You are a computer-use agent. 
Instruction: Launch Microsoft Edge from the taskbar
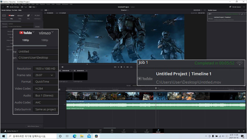click(x=74, y=136)
